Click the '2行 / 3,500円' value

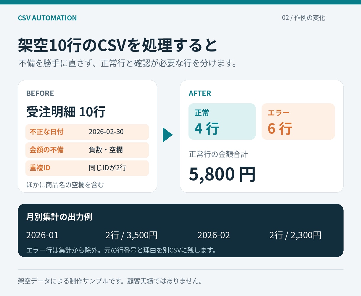click(x=131, y=235)
